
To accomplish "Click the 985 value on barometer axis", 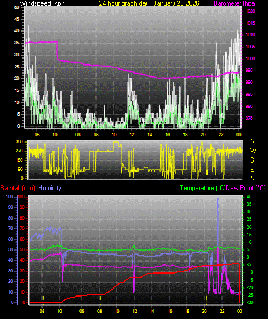I will coord(249,94).
